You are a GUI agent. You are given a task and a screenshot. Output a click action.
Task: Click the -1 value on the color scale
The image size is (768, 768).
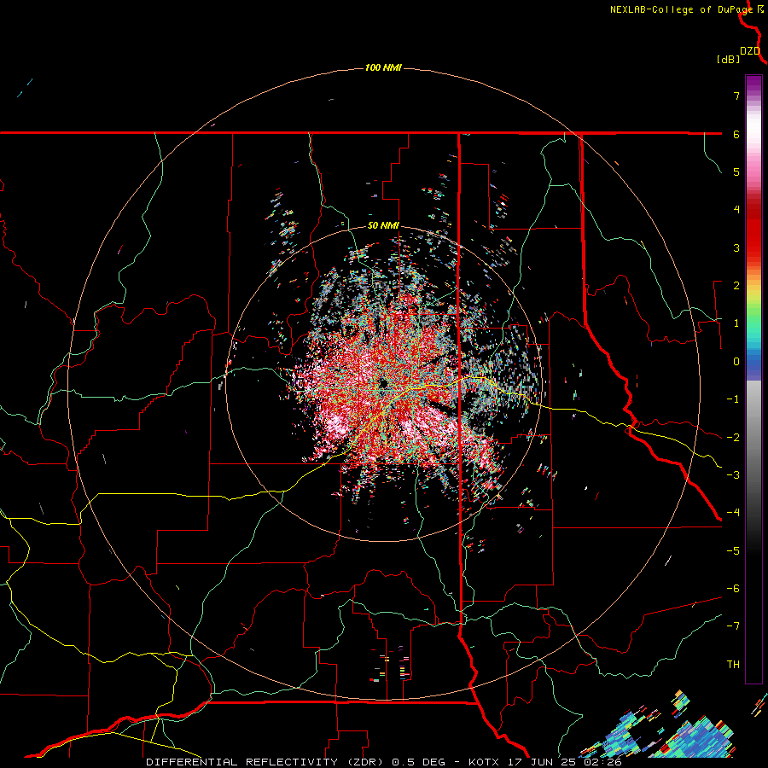(x=733, y=399)
